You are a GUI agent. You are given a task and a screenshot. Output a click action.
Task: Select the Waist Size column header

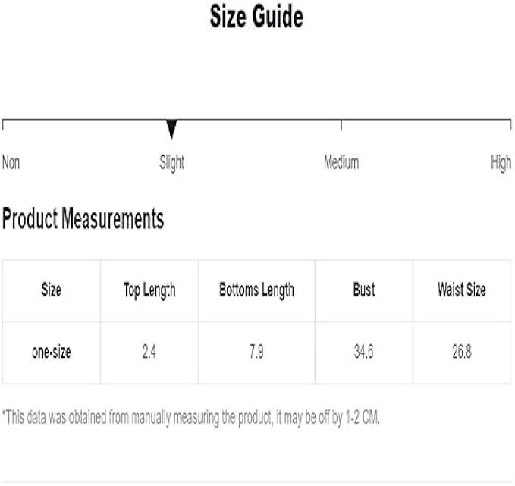pos(461,290)
